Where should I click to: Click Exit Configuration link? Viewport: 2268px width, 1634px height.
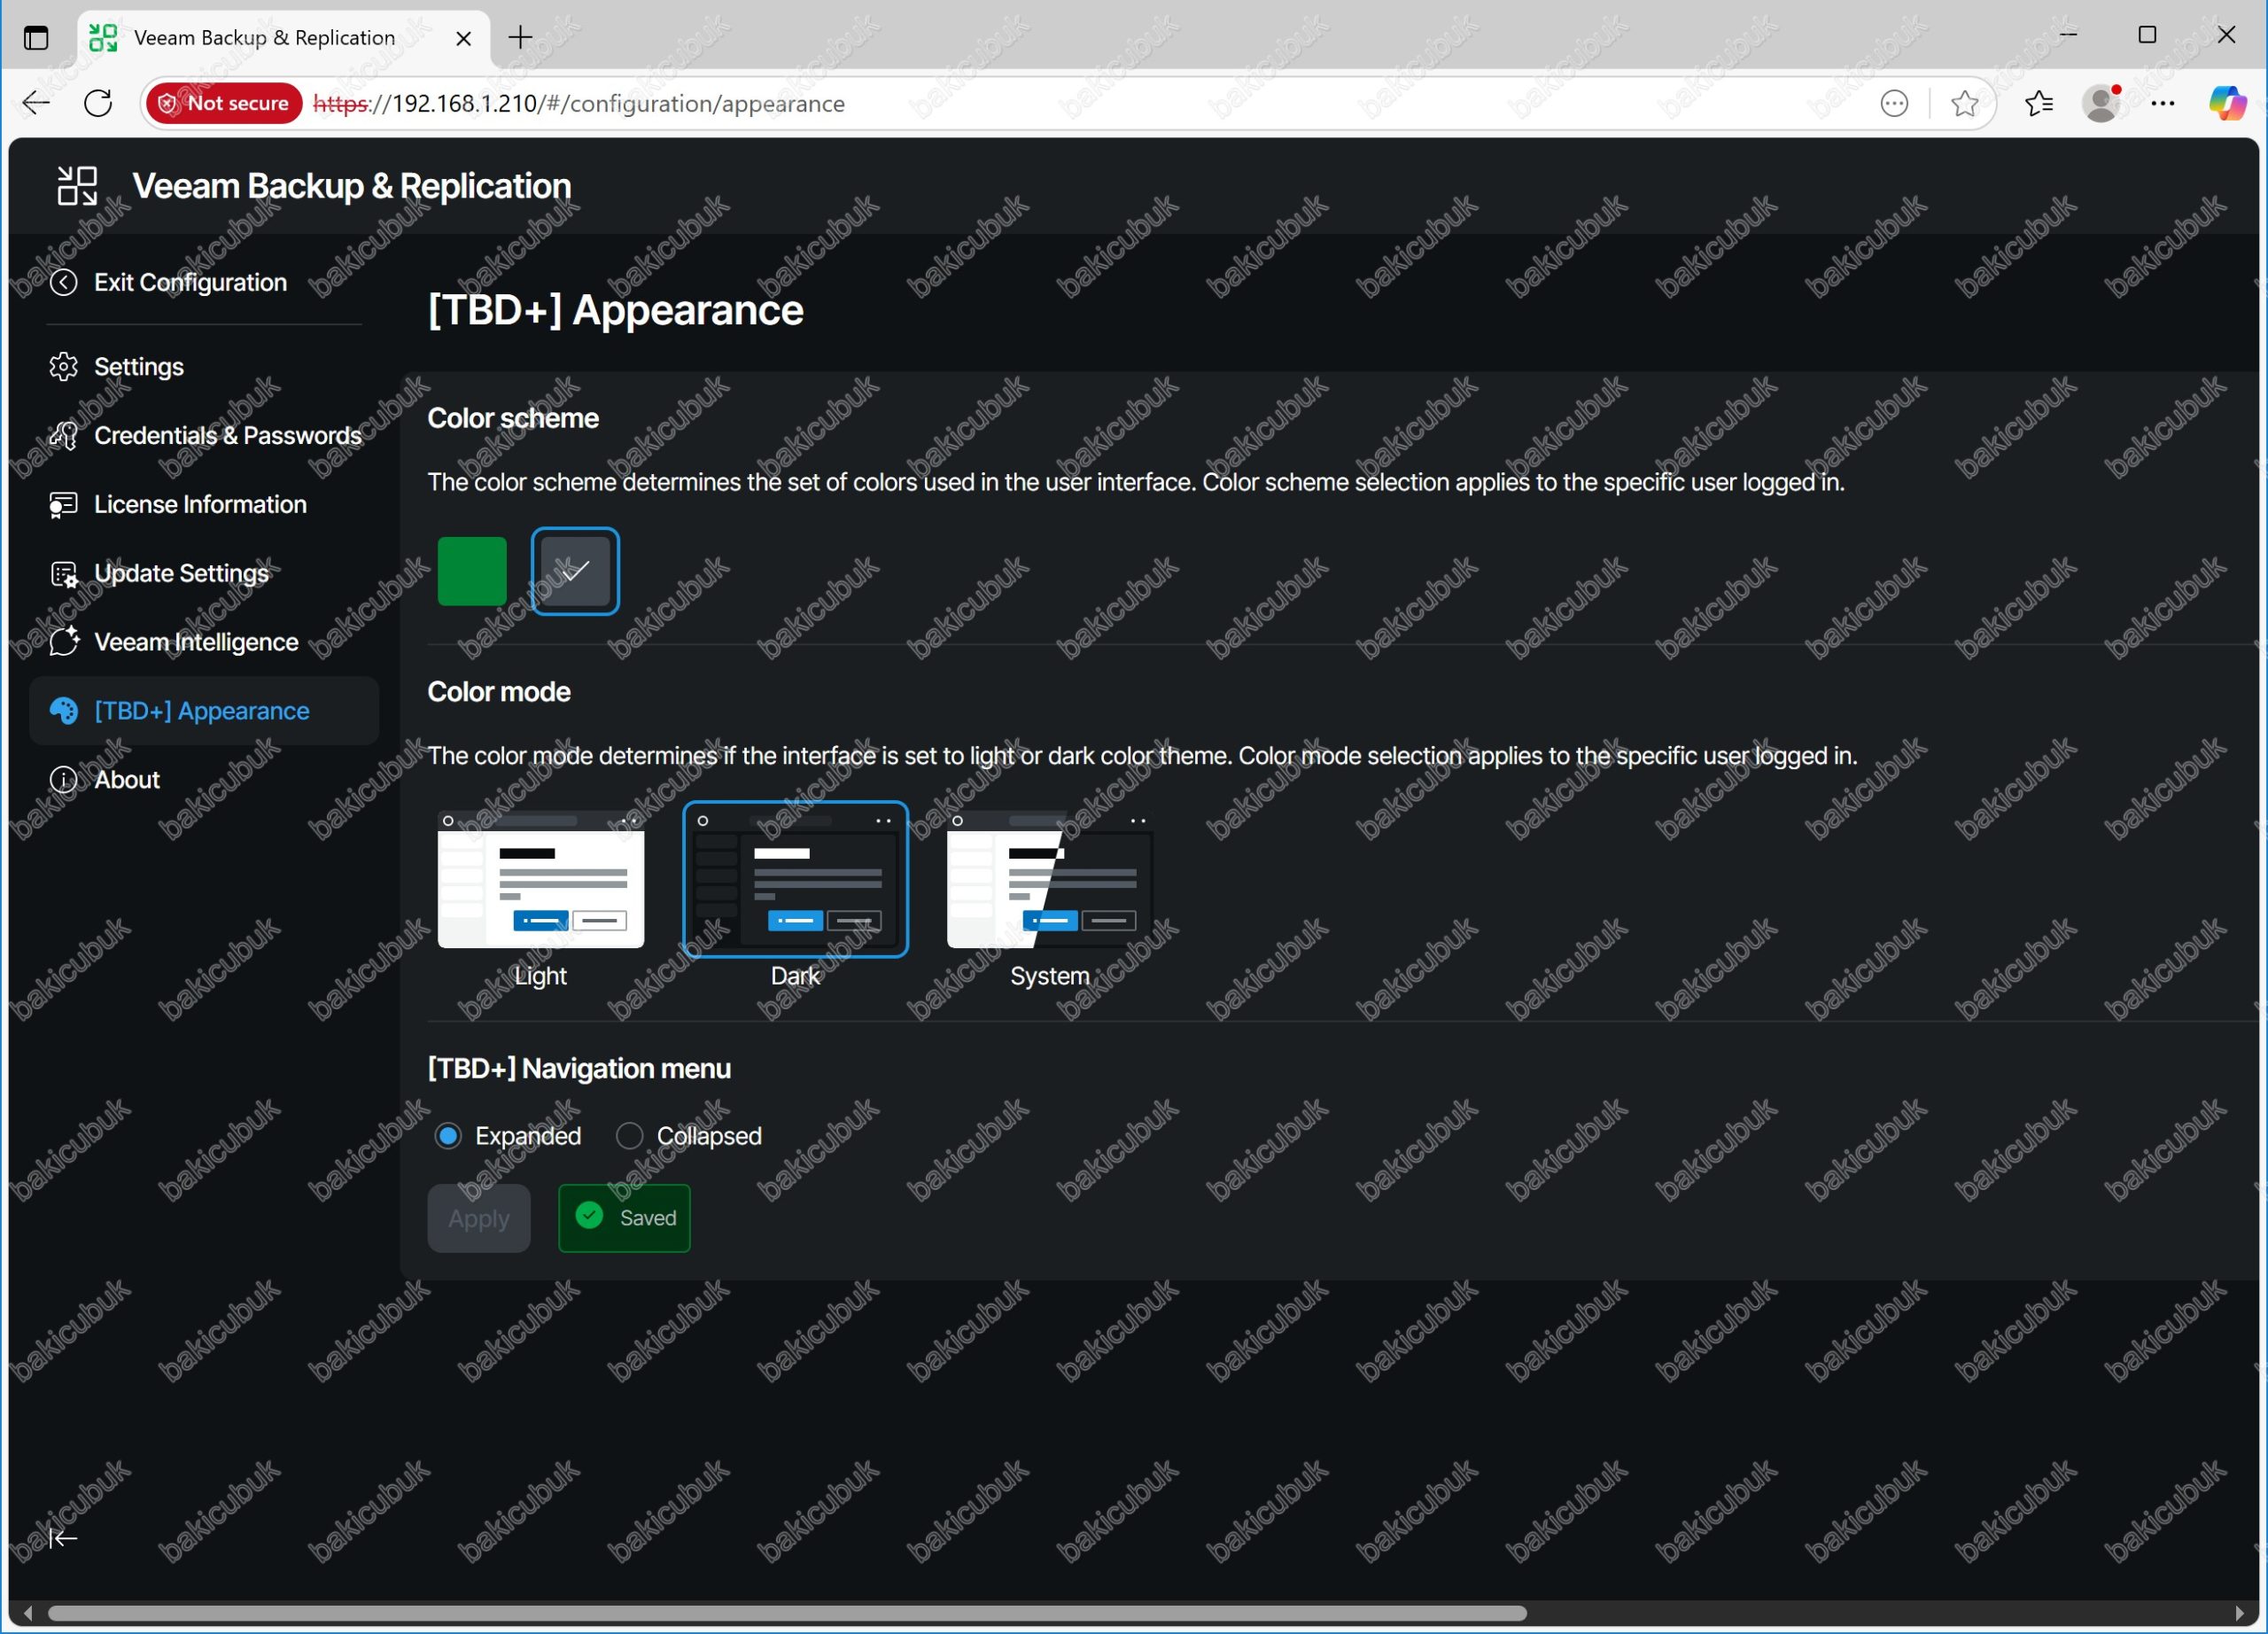pos(190,283)
